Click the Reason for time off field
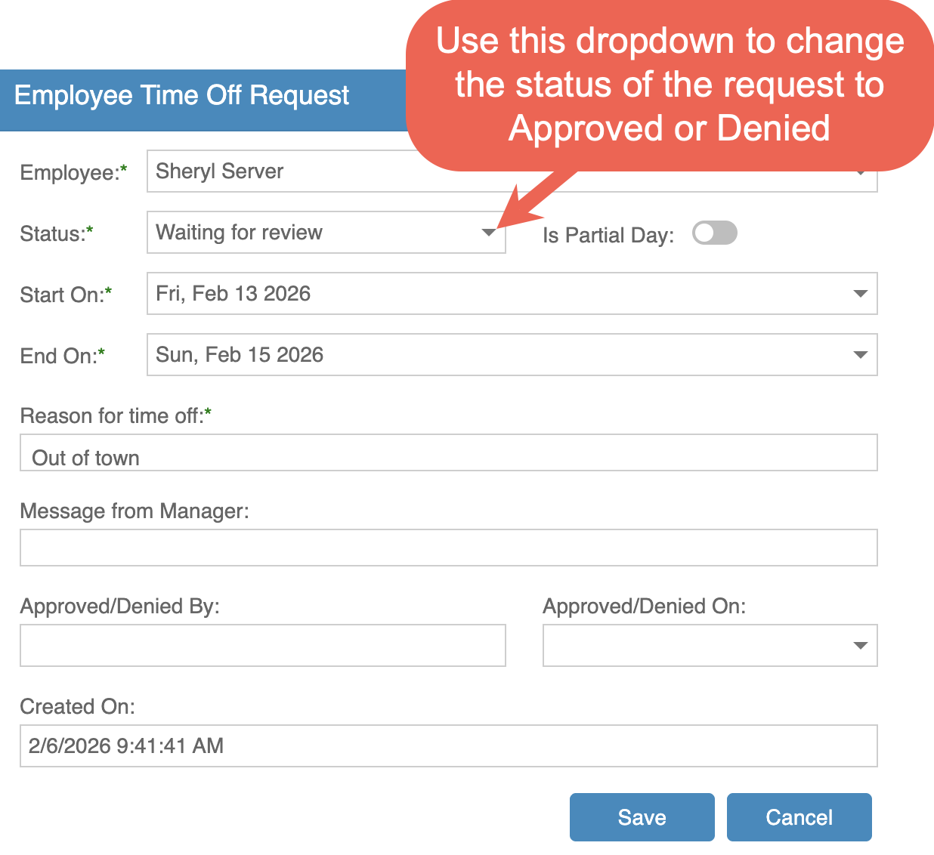Screen dimensions: 934x855 448,453
